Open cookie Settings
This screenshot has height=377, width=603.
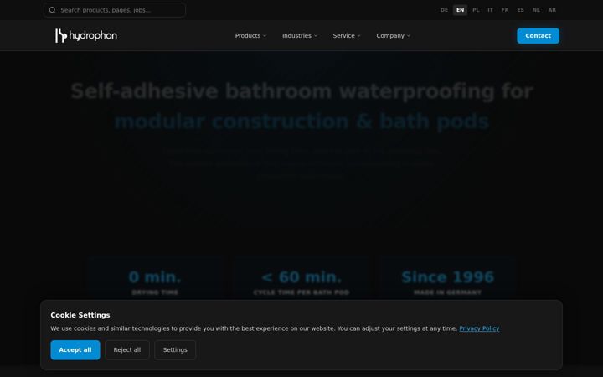(x=175, y=349)
